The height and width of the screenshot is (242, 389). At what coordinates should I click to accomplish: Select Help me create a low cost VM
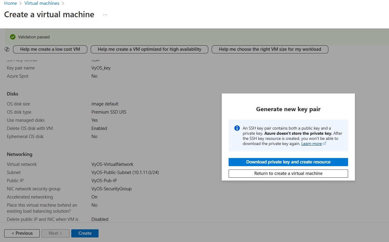50,49
